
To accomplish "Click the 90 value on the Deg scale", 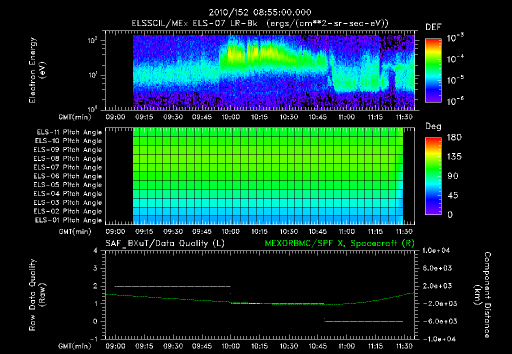I will [x=453, y=176].
